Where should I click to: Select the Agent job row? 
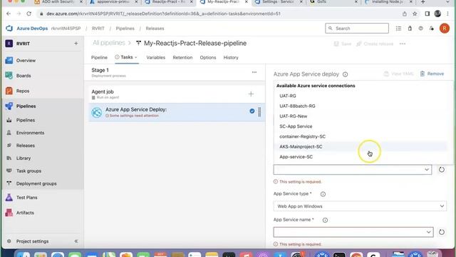(x=176, y=94)
